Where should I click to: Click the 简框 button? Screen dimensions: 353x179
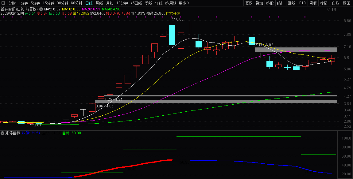pos(313,3)
